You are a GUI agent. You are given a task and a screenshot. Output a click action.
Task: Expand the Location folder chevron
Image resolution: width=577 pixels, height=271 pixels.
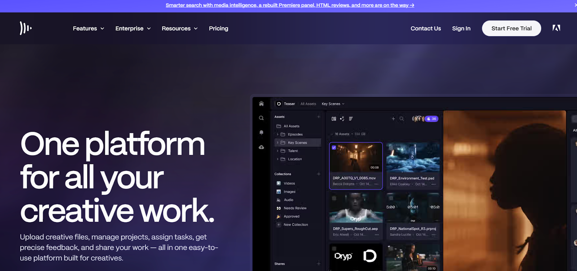(277, 159)
